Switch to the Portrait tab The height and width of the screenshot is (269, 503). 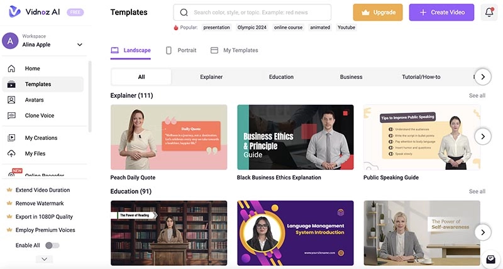click(181, 50)
